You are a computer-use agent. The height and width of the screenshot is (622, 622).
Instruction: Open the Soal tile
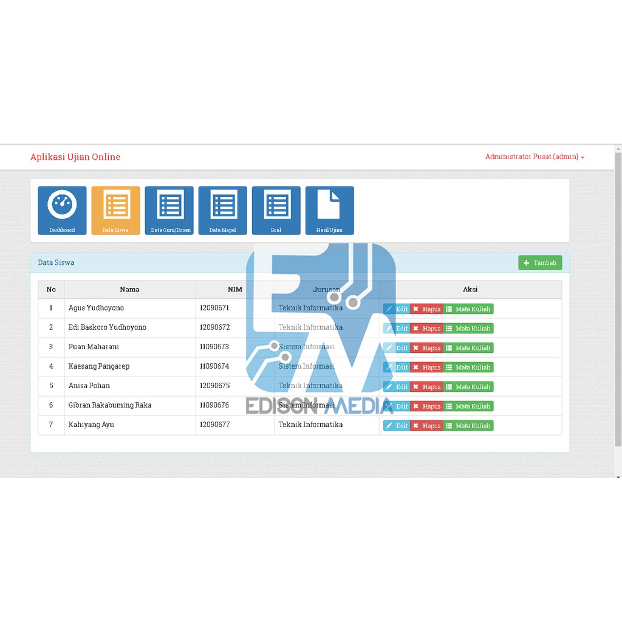(276, 211)
